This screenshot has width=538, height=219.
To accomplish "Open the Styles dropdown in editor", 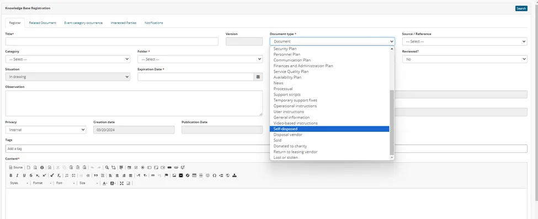I will [19, 183].
